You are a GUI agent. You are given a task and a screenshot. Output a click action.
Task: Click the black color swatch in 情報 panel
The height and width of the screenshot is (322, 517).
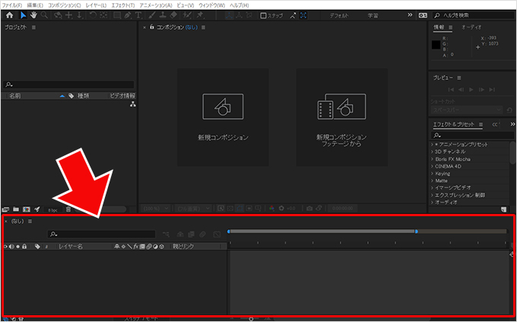point(436,45)
